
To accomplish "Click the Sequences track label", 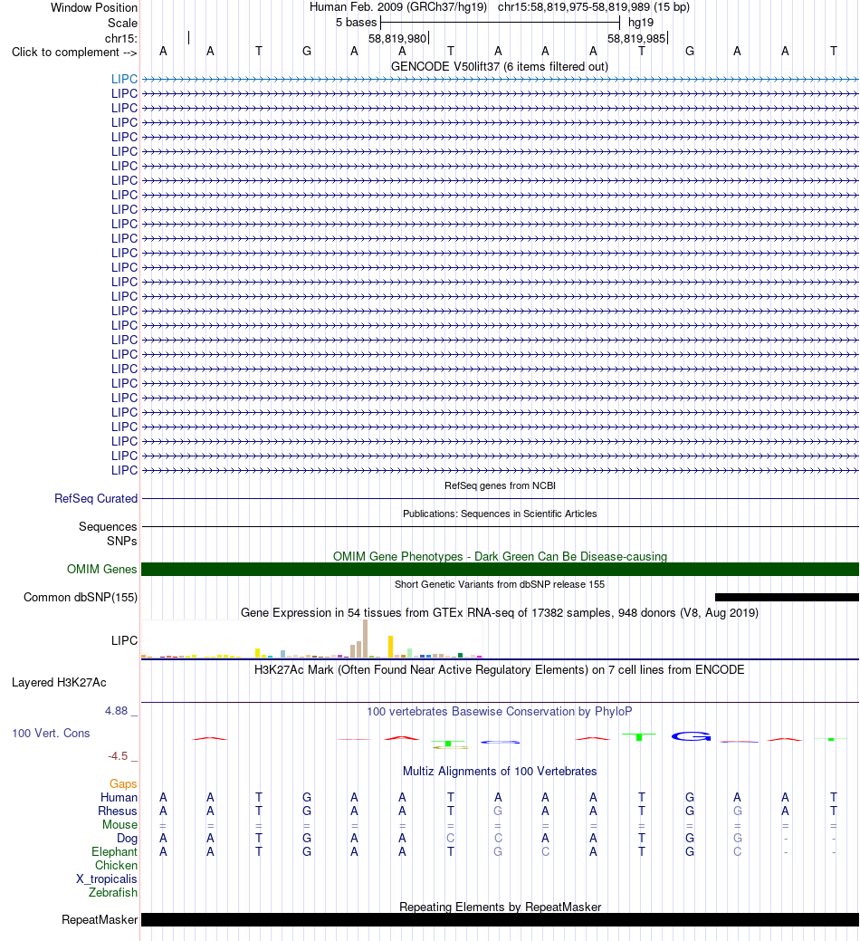I will [108, 526].
